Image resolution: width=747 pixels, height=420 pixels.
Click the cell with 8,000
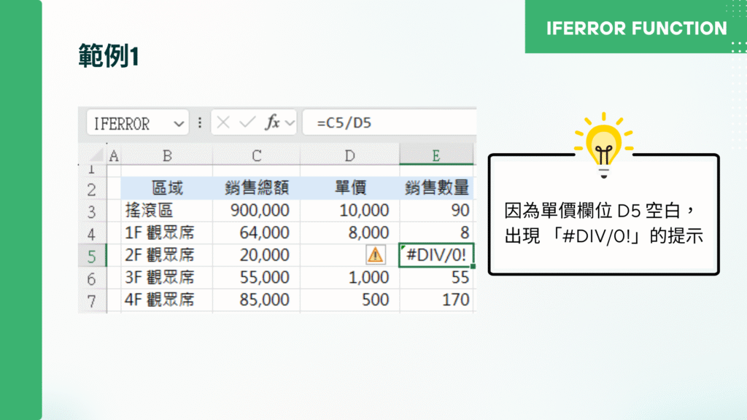349,233
